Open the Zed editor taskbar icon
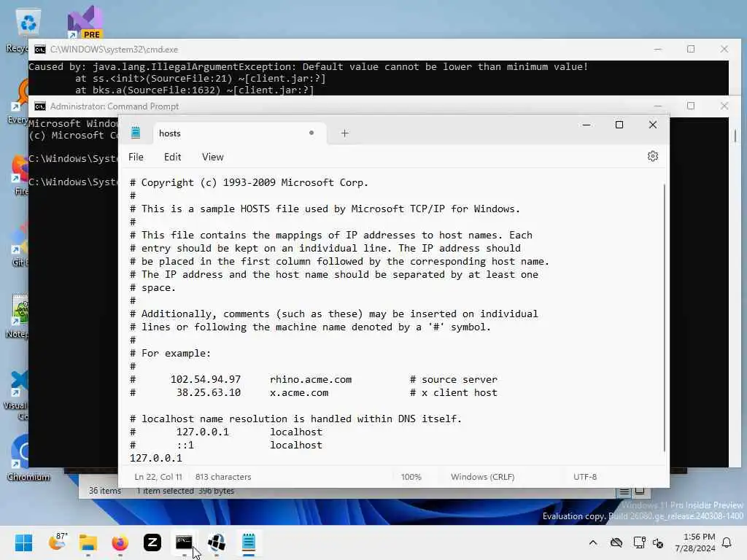 pyautogui.click(x=152, y=542)
